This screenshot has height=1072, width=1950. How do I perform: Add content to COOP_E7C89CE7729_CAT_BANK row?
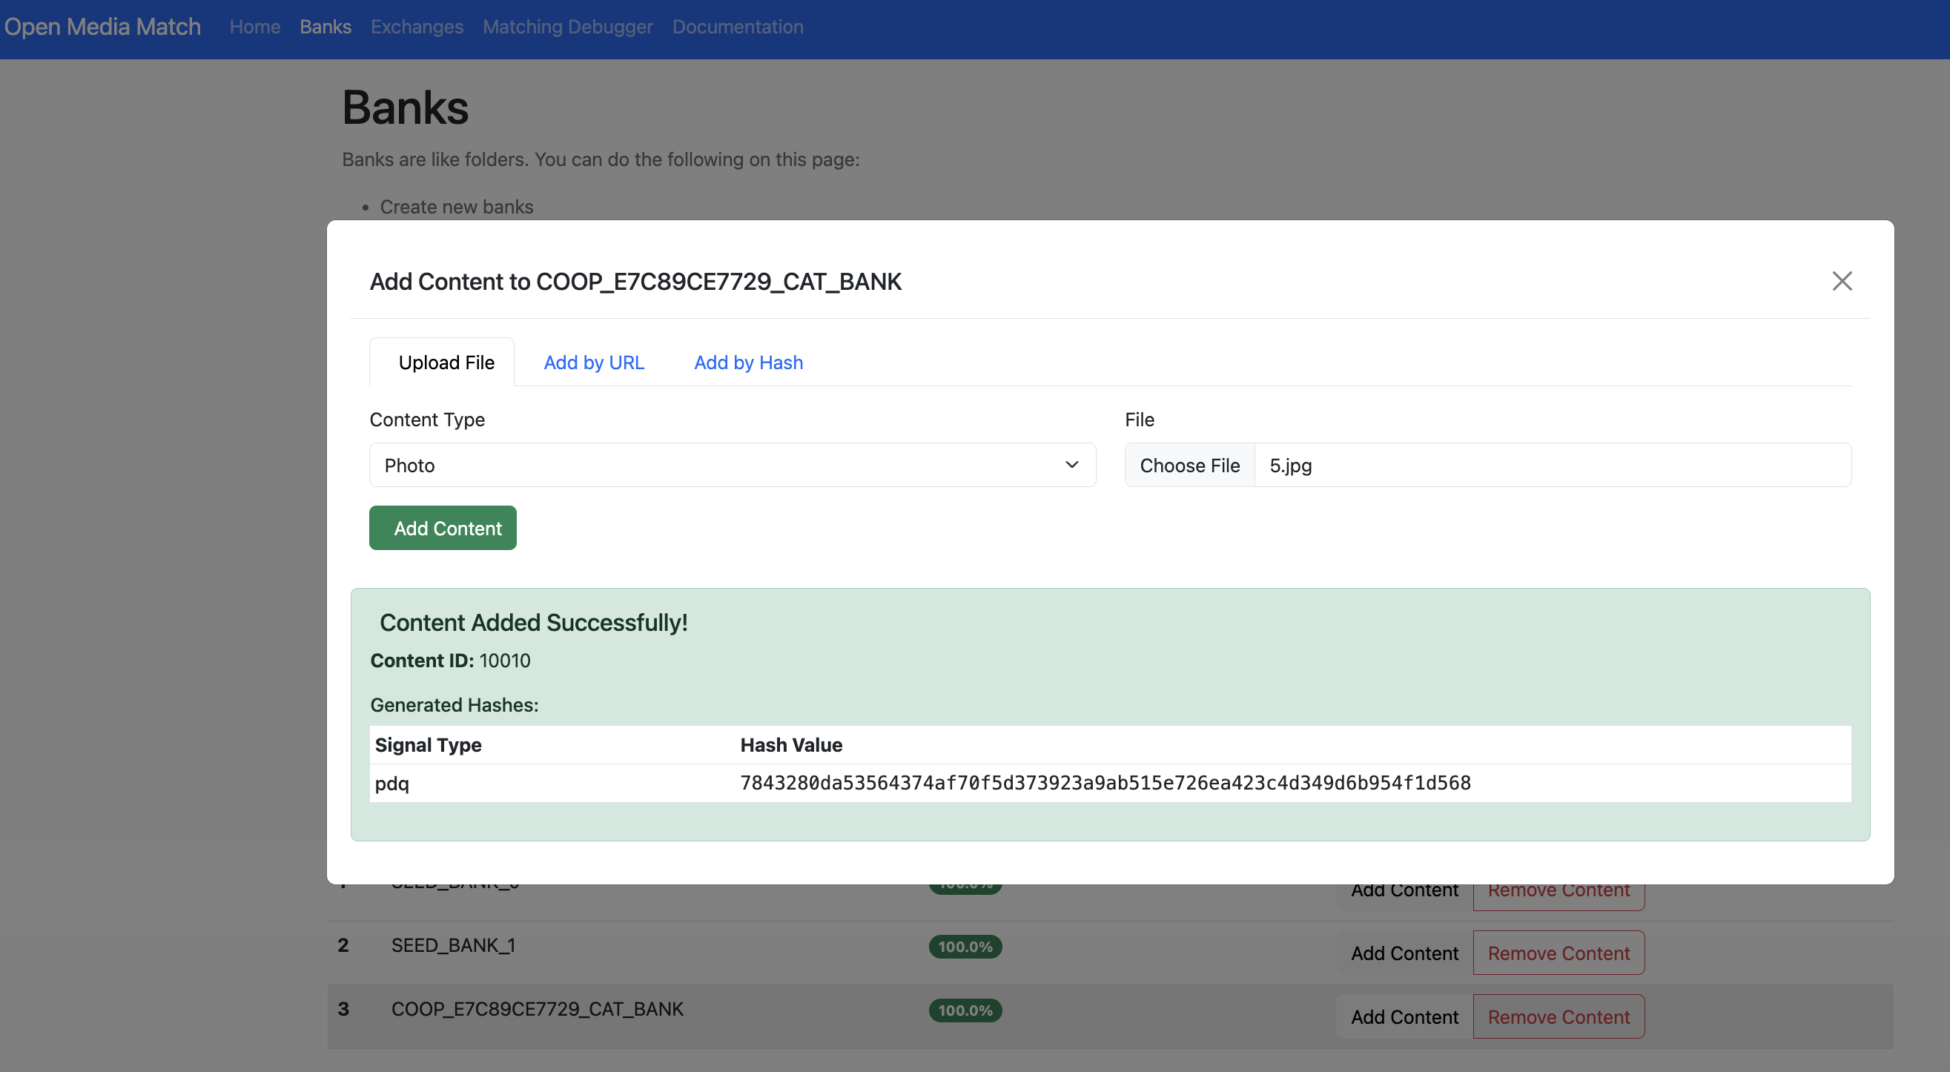tap(1404, 1016)
